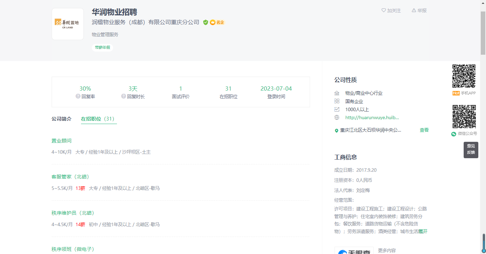Image resolution: width=486 pixels, height=254 pixels.
Task: Click the warning triangle icon for 举报
Action: [414, 10]
